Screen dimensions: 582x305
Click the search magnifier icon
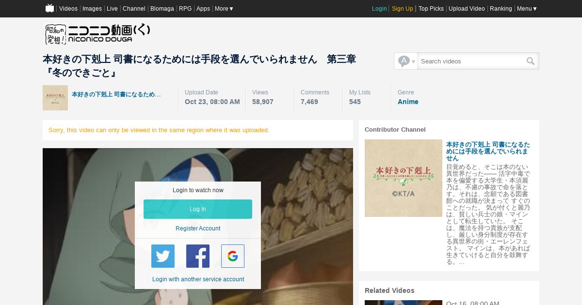[x=531, y=61]
